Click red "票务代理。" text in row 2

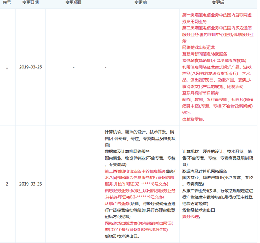click(191, 216)
